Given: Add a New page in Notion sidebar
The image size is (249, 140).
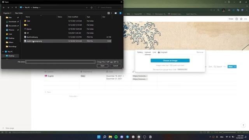Looking at the screenshot, I should (9, 128).
